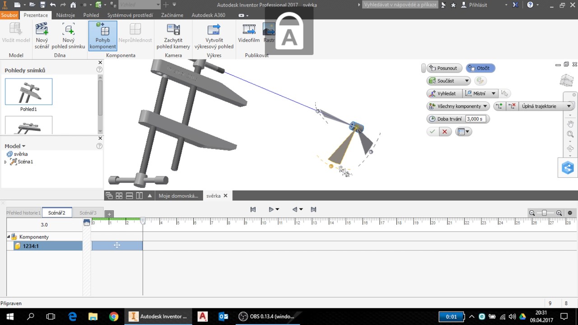
Task: Zoom out the timeline with minus magnifier
Action: (x=532, y=213)
